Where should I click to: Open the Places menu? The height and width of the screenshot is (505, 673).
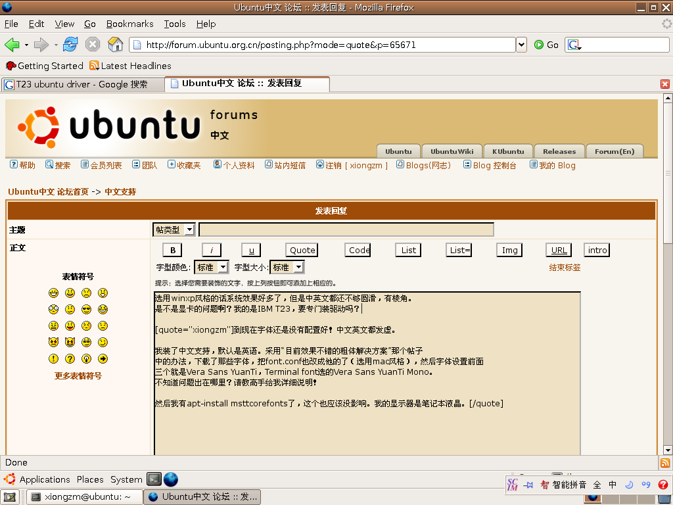pyautogui.click(x=90, y=479)
